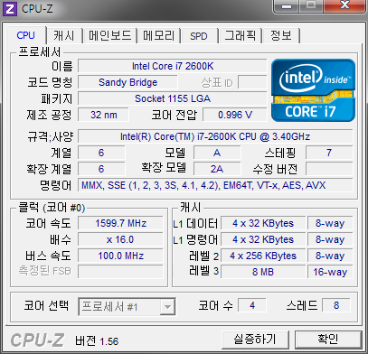
Task: Click the Intel Core i7 logo badge
Action: click(313, 90)
